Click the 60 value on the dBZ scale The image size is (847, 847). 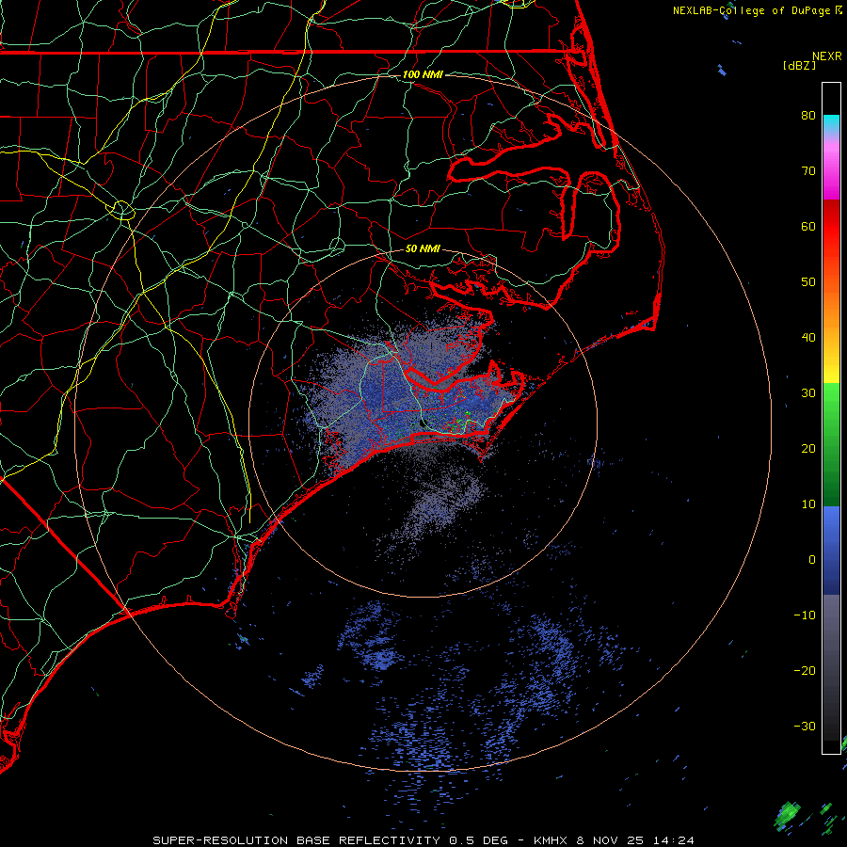coord(808,226)
